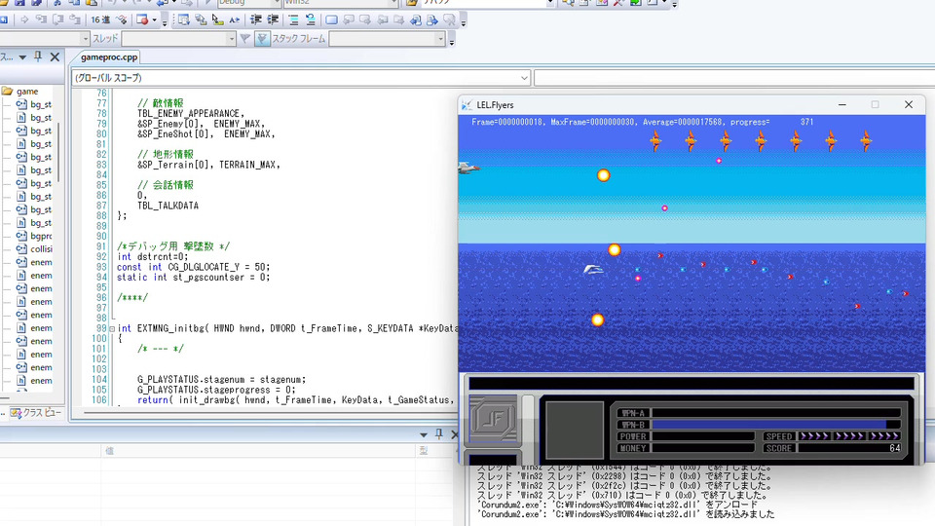935x526 pixels.
Task: Open the global scope dropdown
Action: point(524,78)
